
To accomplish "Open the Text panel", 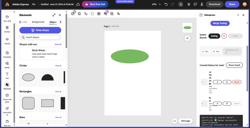I will pyautogui.click(x=7, y=76).
